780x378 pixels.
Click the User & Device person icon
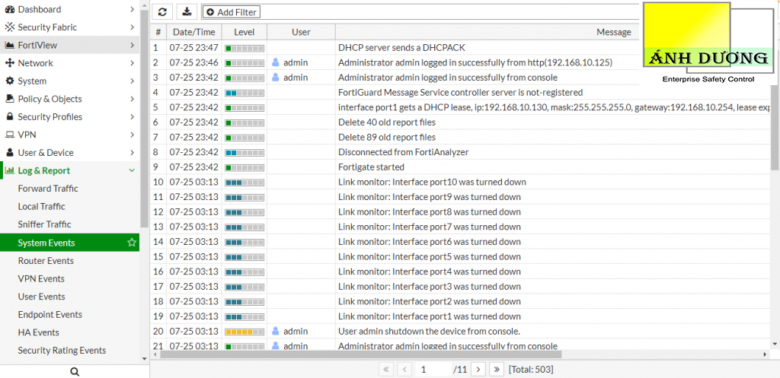coord(9,152)
